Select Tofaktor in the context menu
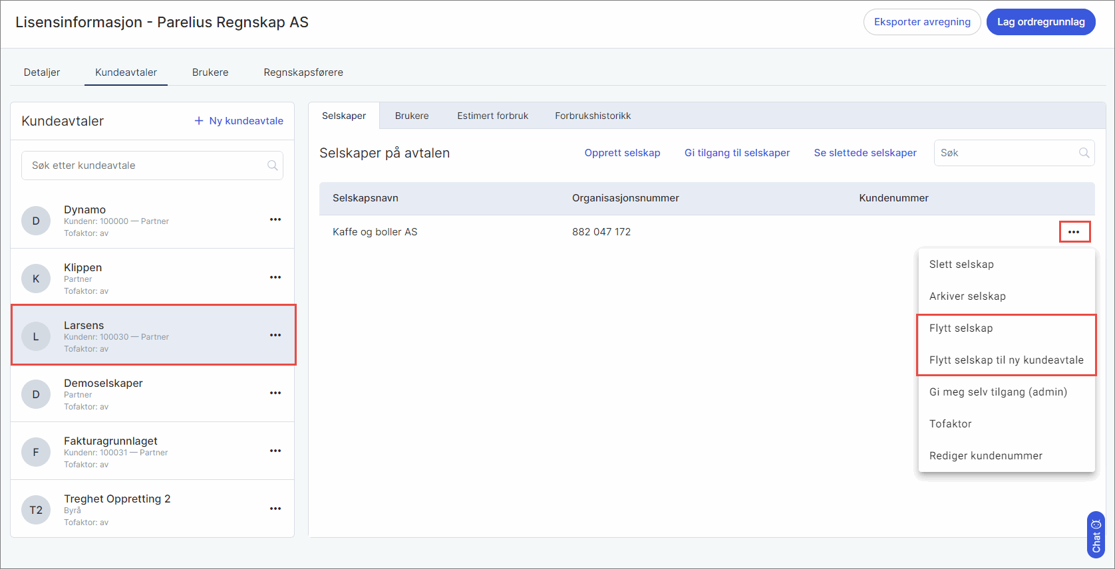This screenshot has width=1115, height=569. 950,424
